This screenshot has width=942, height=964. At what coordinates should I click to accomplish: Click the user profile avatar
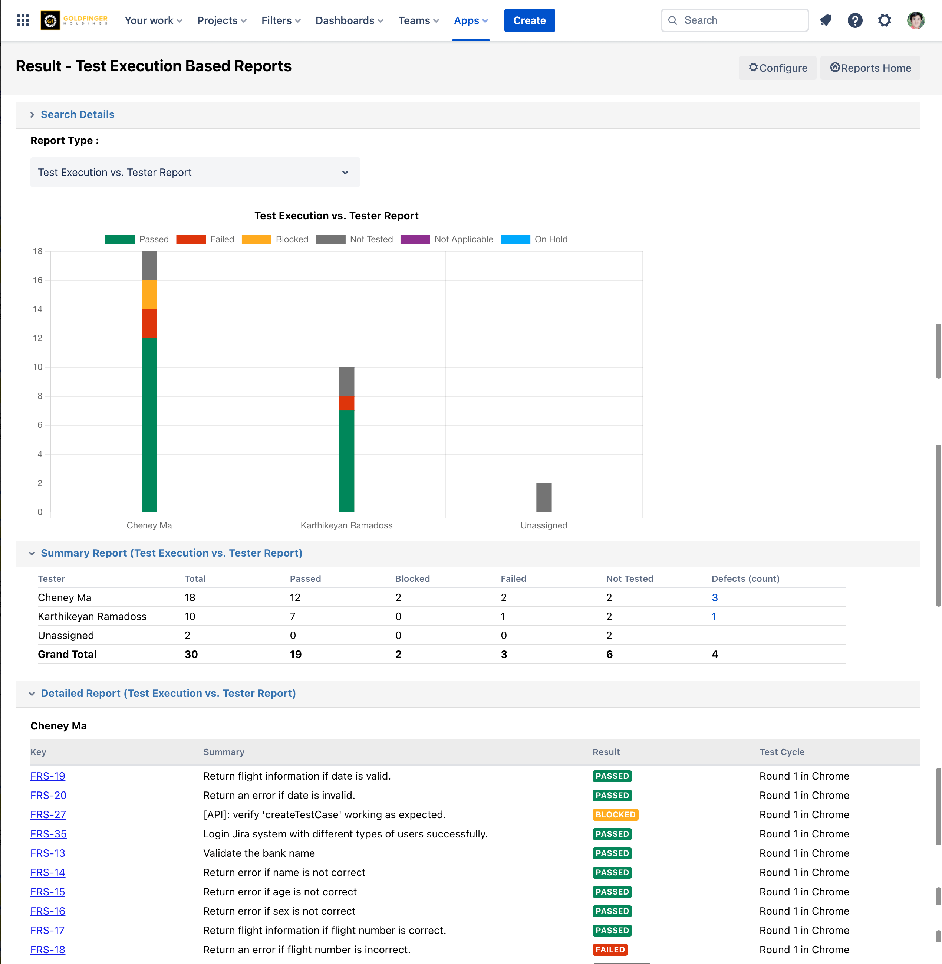tap(915, 20)
